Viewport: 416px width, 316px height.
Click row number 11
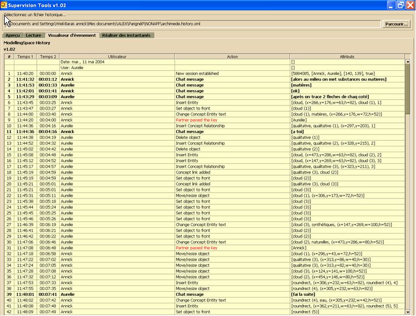pos(9,131)
